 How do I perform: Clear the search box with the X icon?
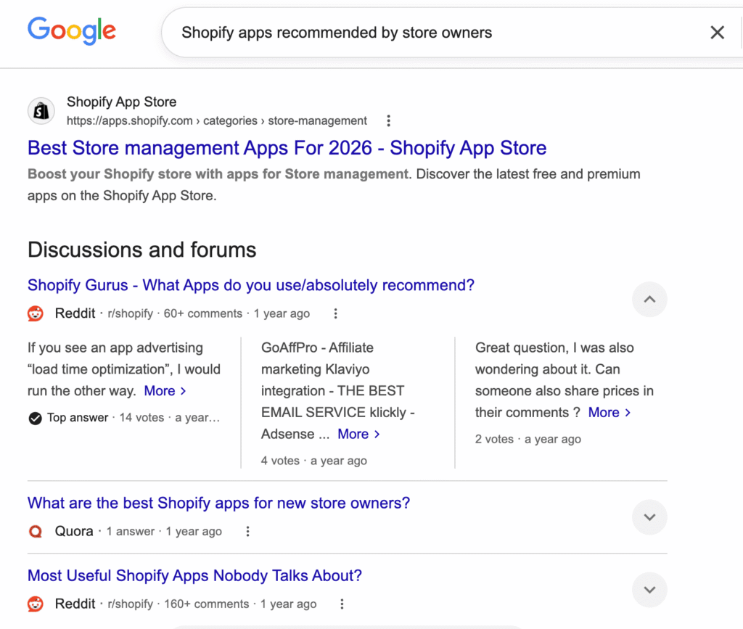[718, 33]
